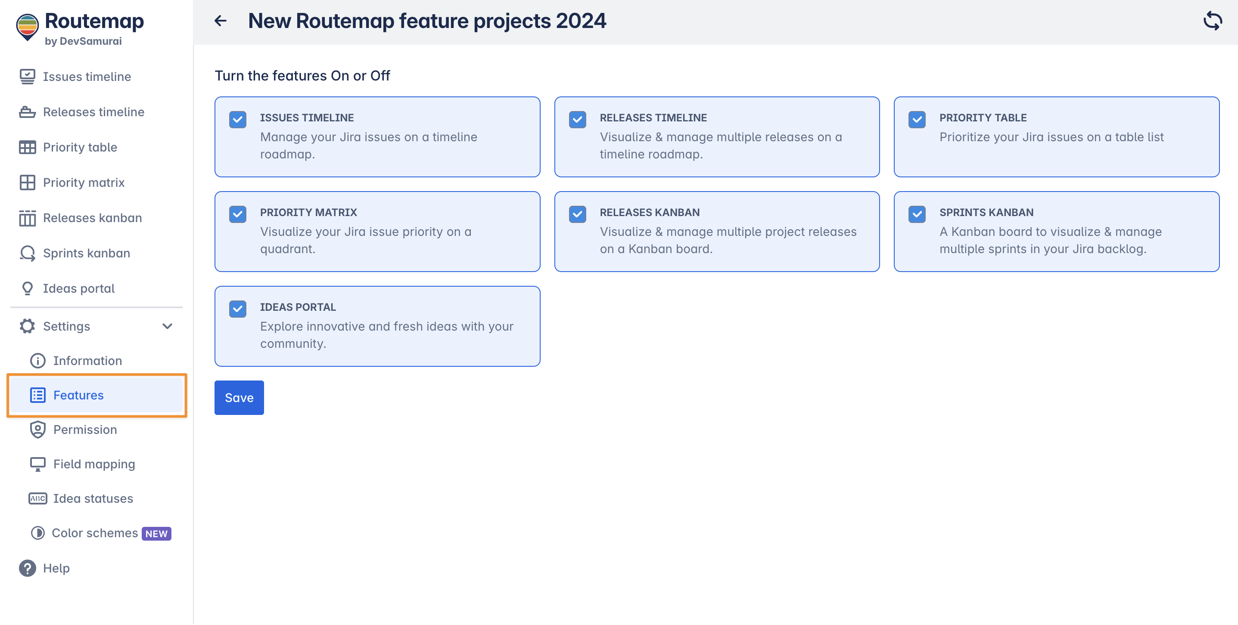This screenshot has width=1238, height=625.
Task: Click the sync refresh icon
Action: (1212, 21)
